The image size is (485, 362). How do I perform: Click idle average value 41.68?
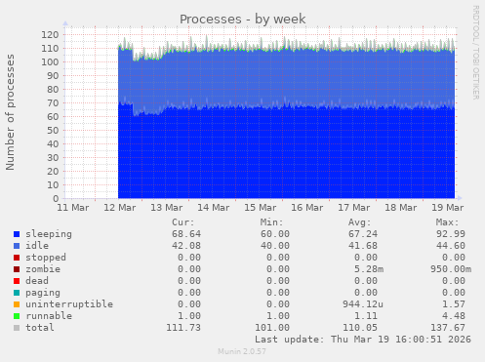tap(363, 246)
